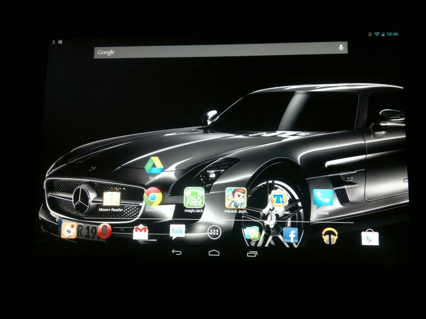Open the Google Play Store

pos(370,237)
